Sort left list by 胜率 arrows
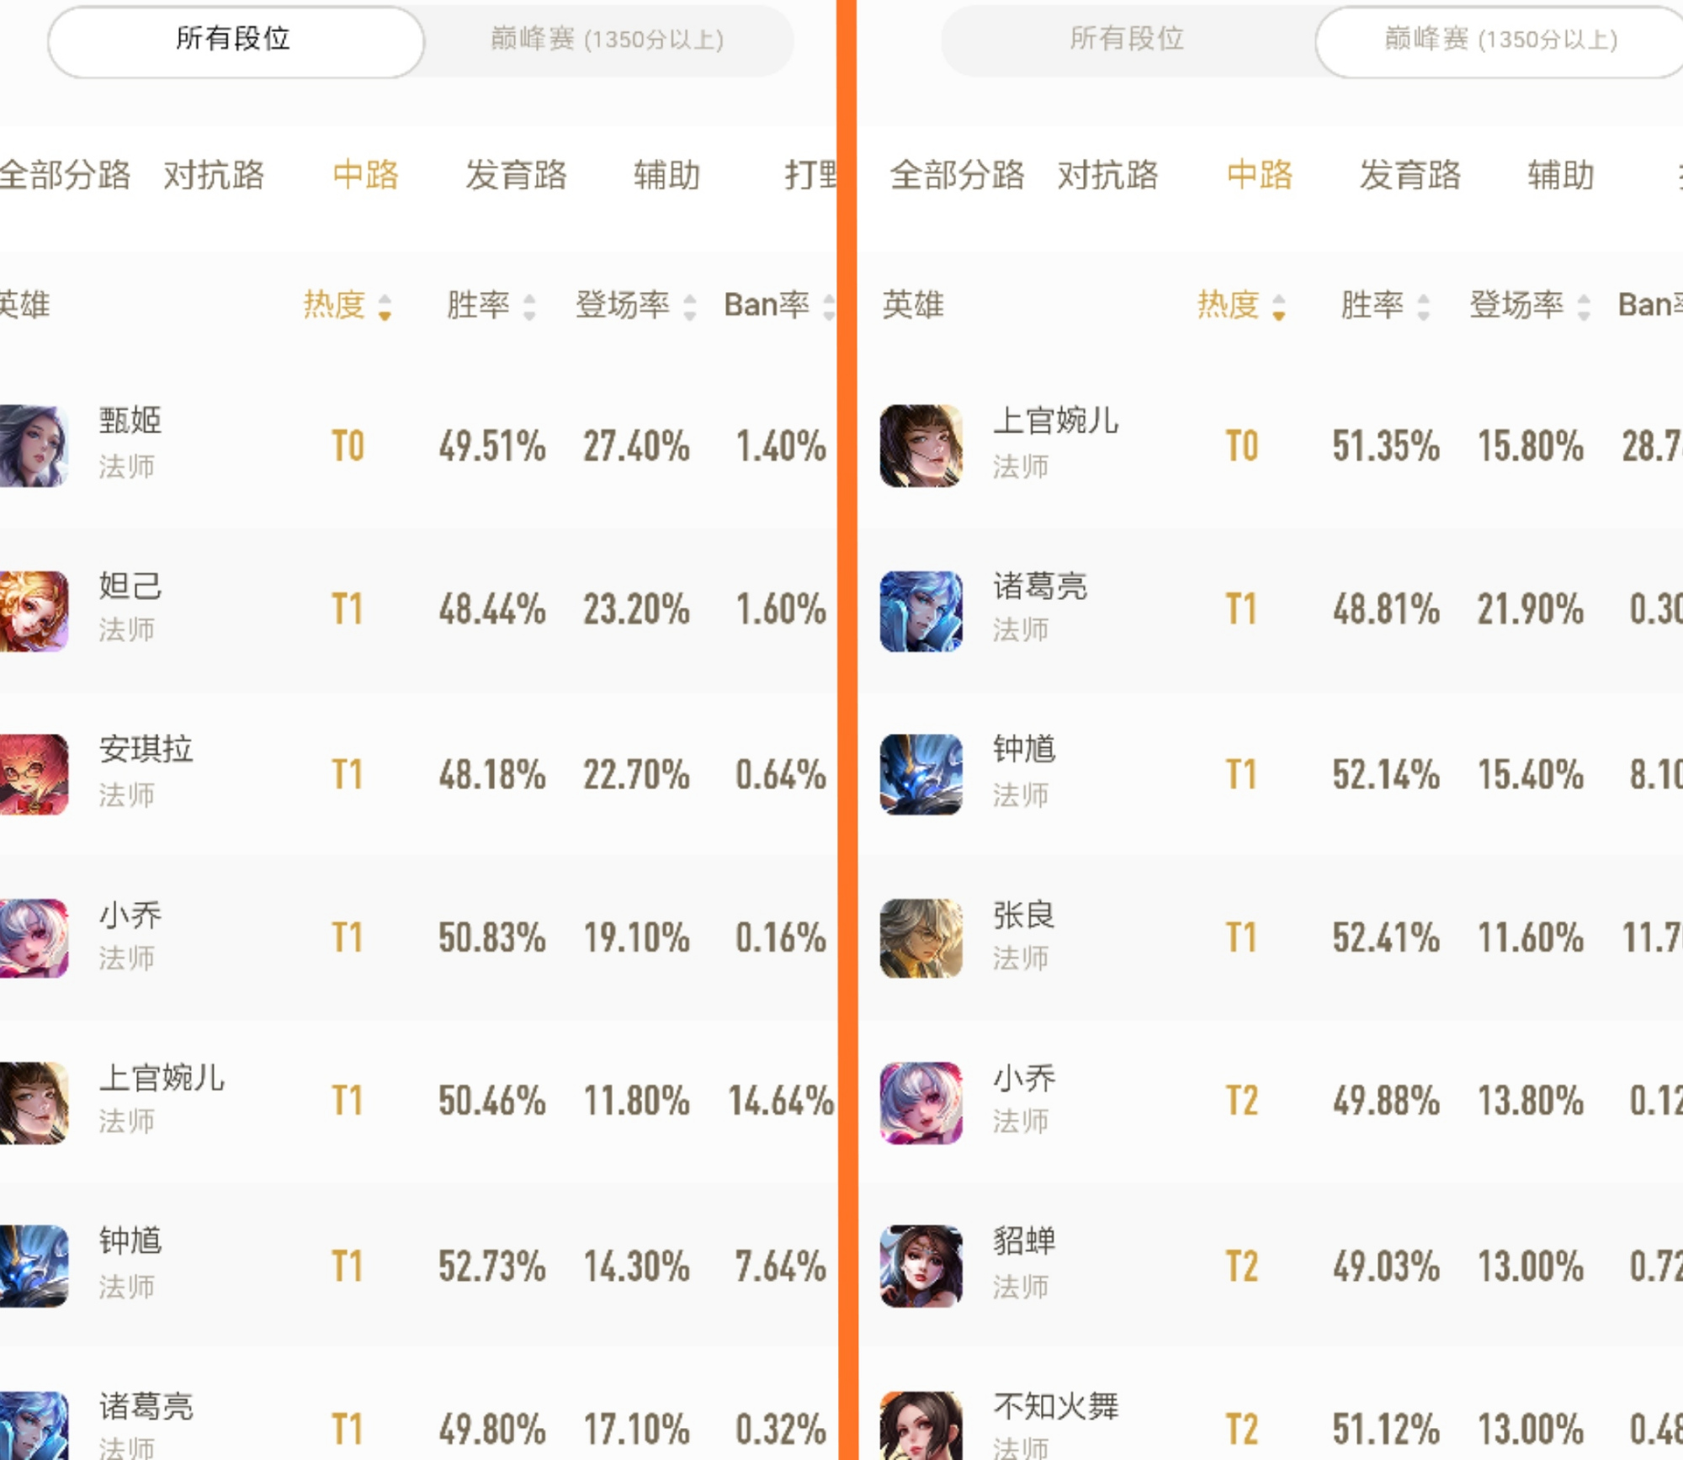The width and height of the screenshot is (1683, 1460). (529, 306)
